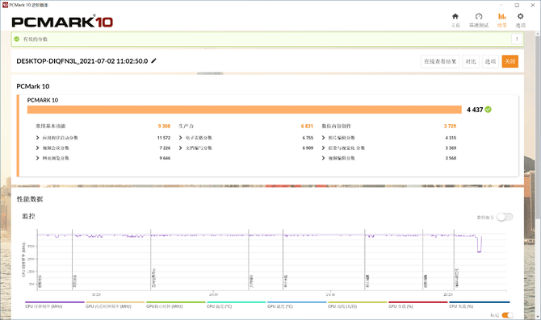Click the 在线查看结果 (view online) button
The height and width of the screenshot is (320, 541).
440,61
